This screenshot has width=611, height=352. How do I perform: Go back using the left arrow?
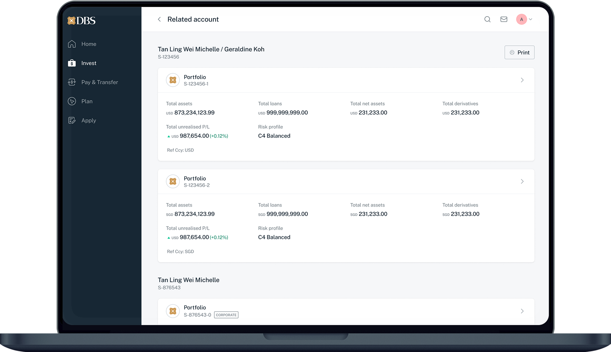159,19
